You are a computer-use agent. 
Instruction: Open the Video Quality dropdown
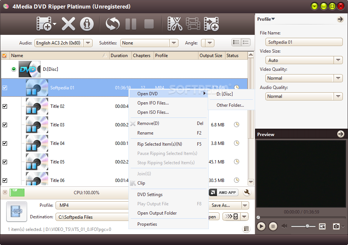click(338, 78)
